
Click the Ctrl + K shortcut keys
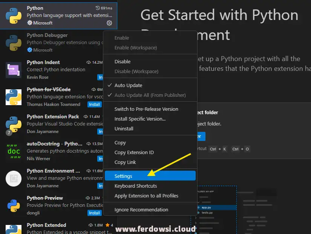[218, 149]
